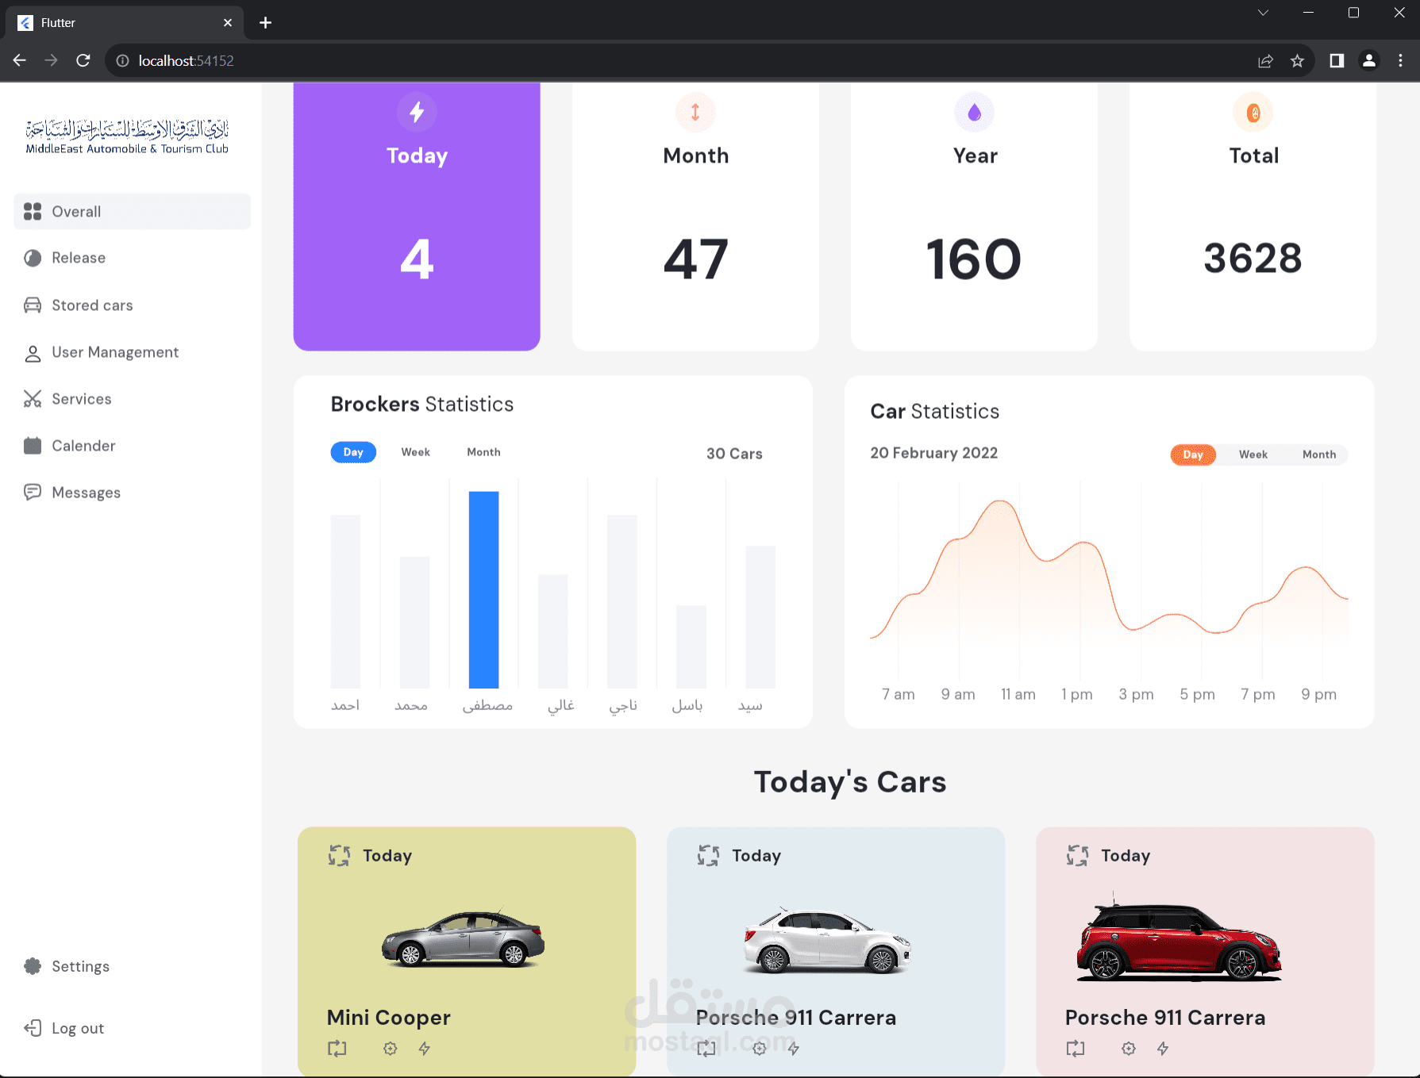Go to the Overall menu item
The width and height of the screenshot is (1420, 1078).
click(132, 212)
